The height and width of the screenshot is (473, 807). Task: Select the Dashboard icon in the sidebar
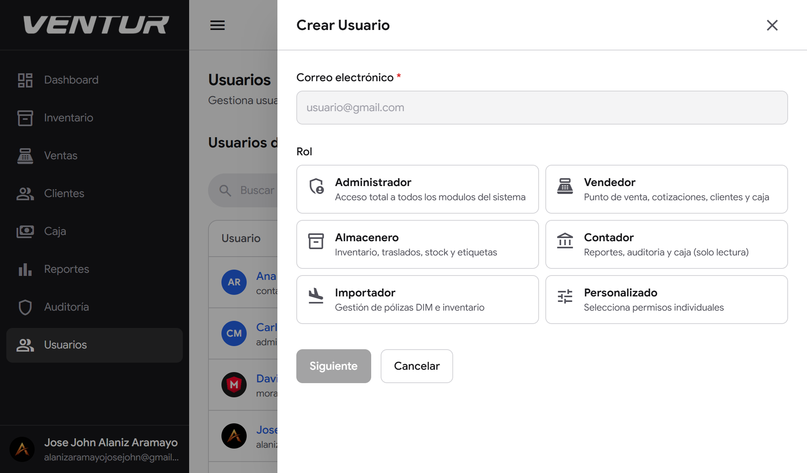click(x=25, y=80)
